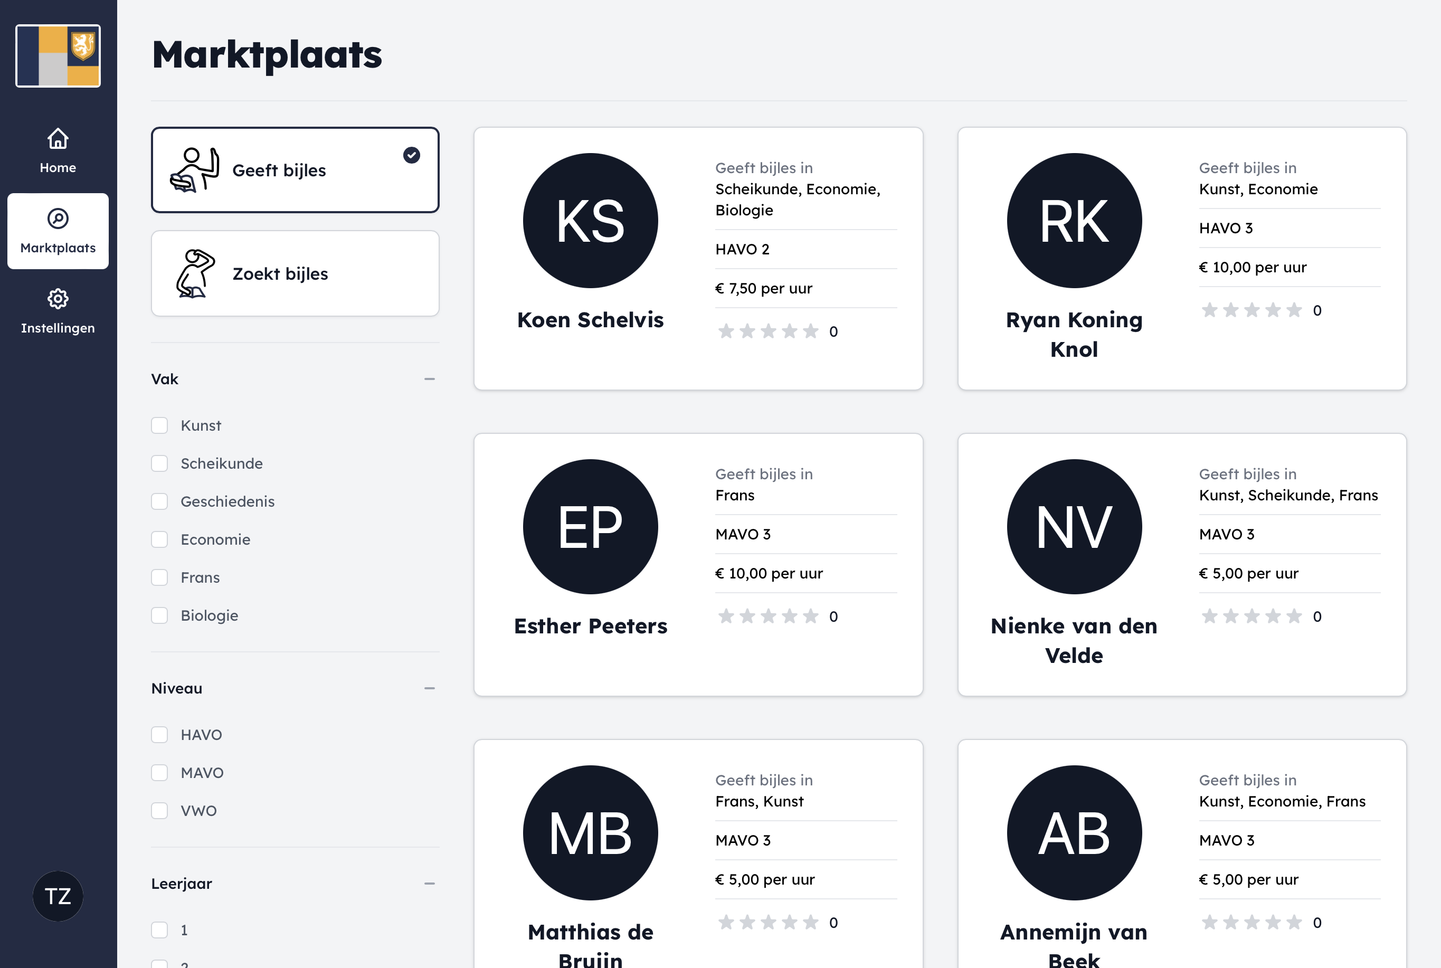Image resolution: width=1441 pixels, height=968 pixels.
Task: Enable the VWO niveau checkbox
Action: click(x=160, y=811)
